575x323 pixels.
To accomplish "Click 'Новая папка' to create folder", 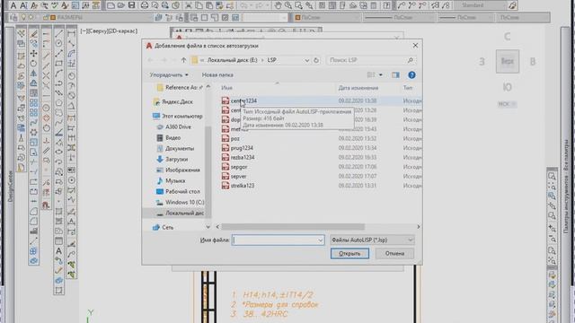I will coord(217,74).
